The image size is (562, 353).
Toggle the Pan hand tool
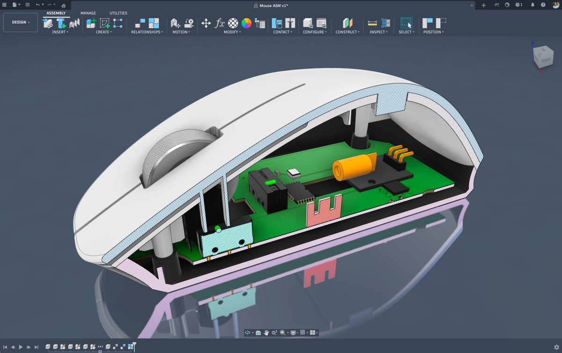tap(266, 333)
